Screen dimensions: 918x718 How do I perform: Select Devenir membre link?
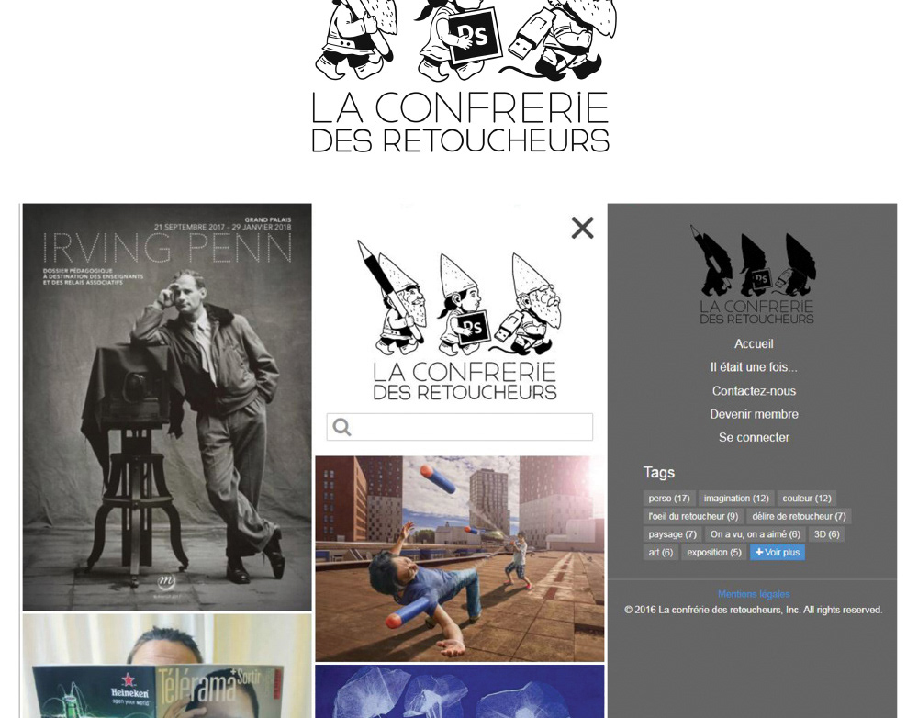point(754,414)
